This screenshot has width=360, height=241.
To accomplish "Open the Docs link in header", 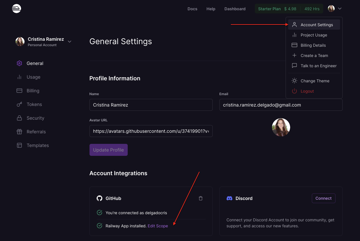I will 192,9.
